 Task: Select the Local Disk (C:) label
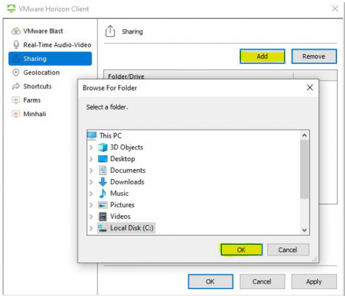pos(132,228)
